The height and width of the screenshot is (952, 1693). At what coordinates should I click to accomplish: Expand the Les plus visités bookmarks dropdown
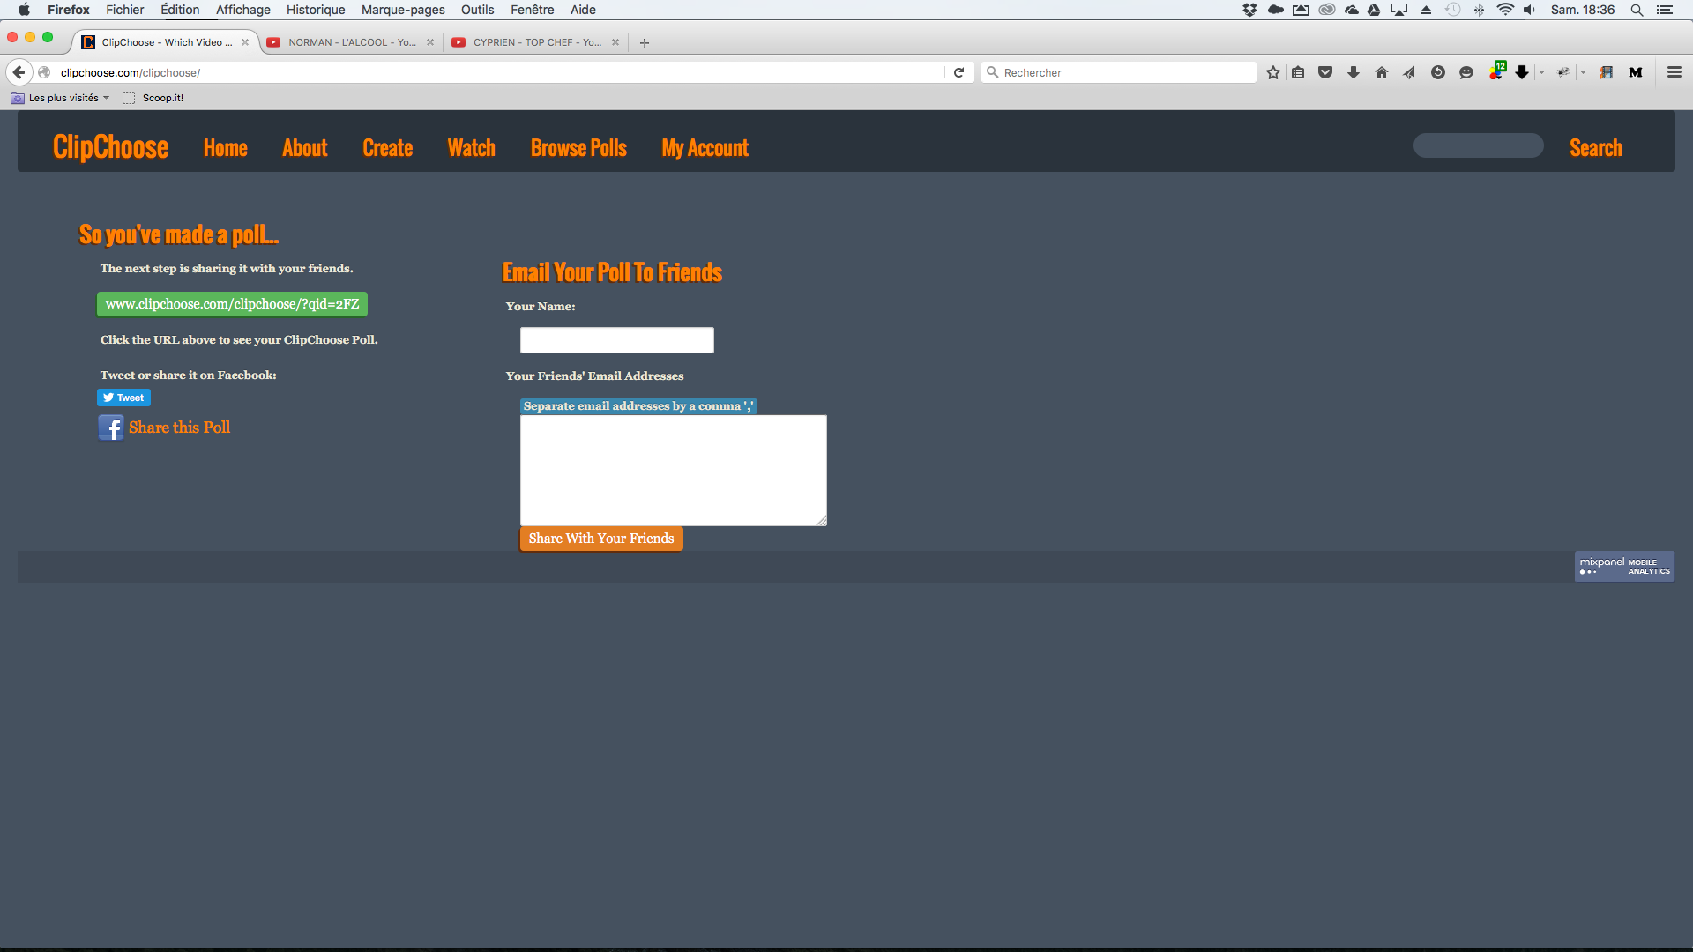point(61,98)
